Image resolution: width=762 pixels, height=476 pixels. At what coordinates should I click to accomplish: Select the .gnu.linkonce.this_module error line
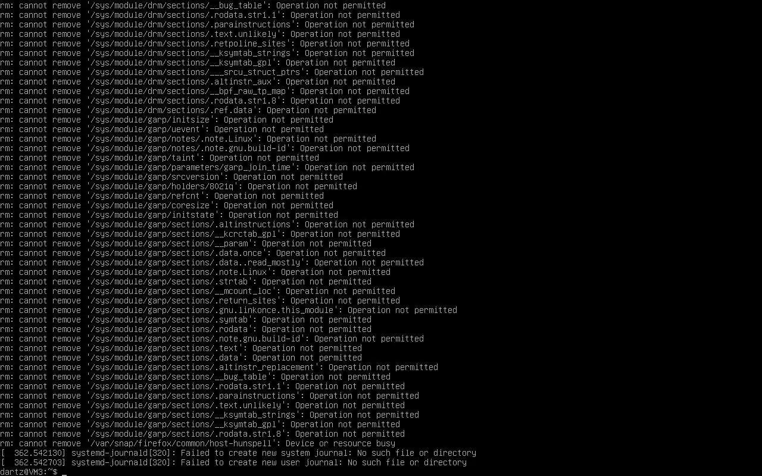pyautogui.click(x=229, y=310)
